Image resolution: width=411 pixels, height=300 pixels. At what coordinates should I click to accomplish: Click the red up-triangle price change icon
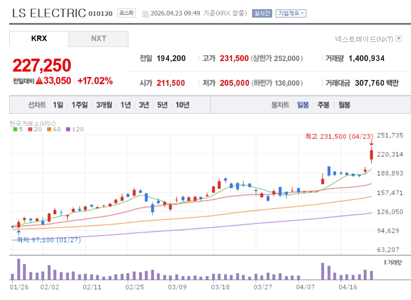[x=39, y=81]
